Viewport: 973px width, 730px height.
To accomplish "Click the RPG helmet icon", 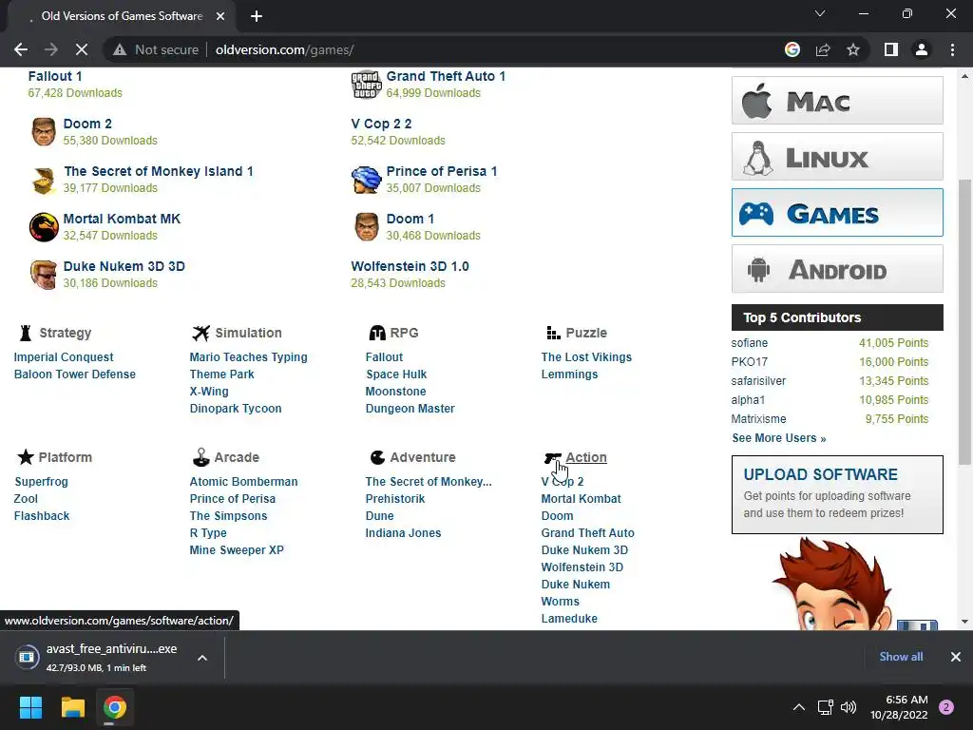I will point(377,334).
